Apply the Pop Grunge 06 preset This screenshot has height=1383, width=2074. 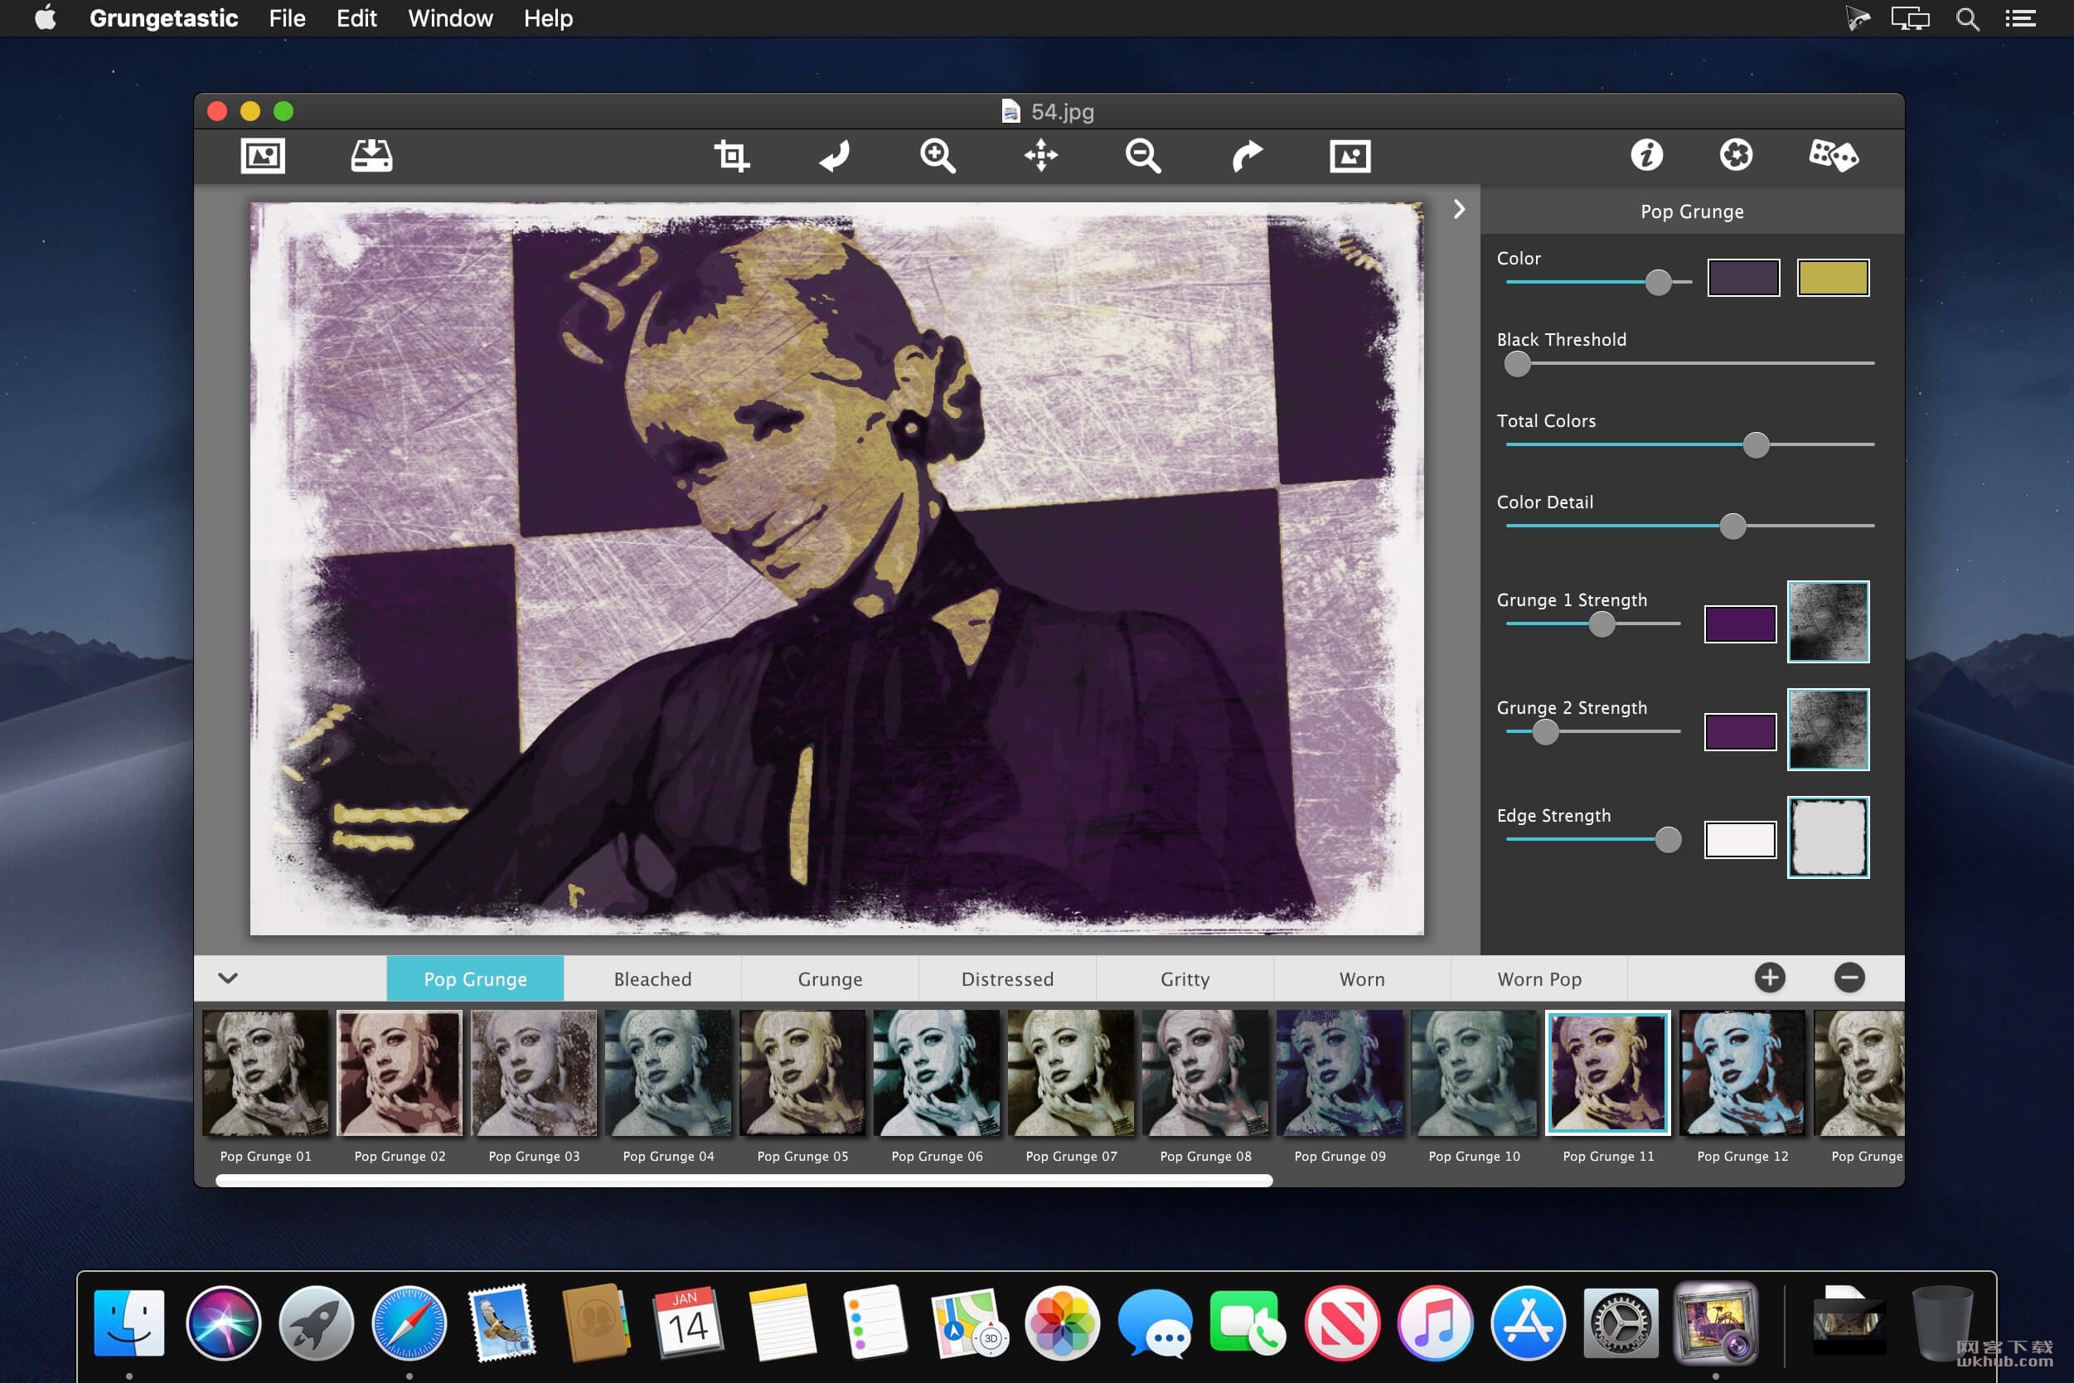pos(937,1073)
